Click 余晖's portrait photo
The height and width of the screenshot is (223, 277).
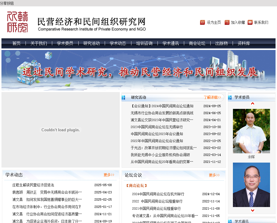tap(251, 131)
